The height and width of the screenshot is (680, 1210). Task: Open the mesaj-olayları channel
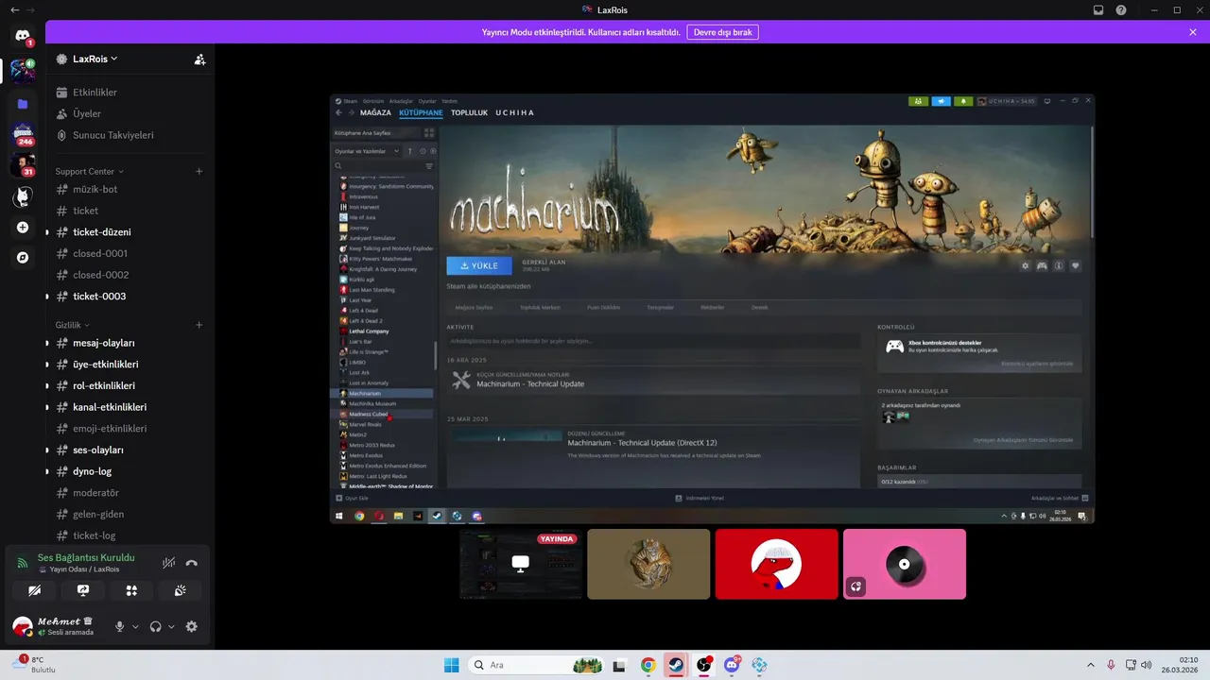(x=130, y=343)
